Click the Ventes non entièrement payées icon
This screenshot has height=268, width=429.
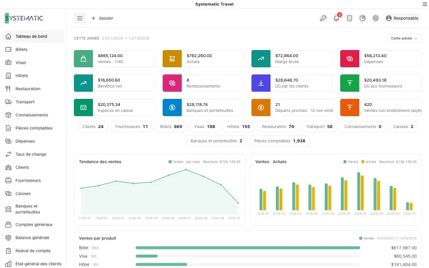[x=350, y=107]
